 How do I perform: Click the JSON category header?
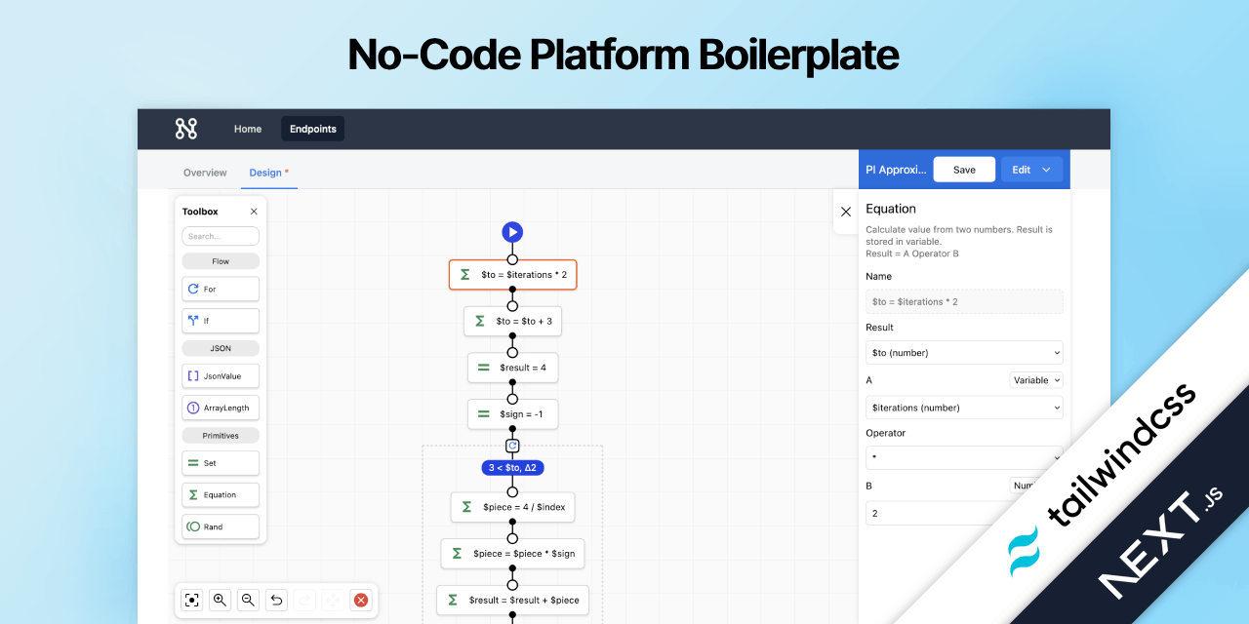221,348
